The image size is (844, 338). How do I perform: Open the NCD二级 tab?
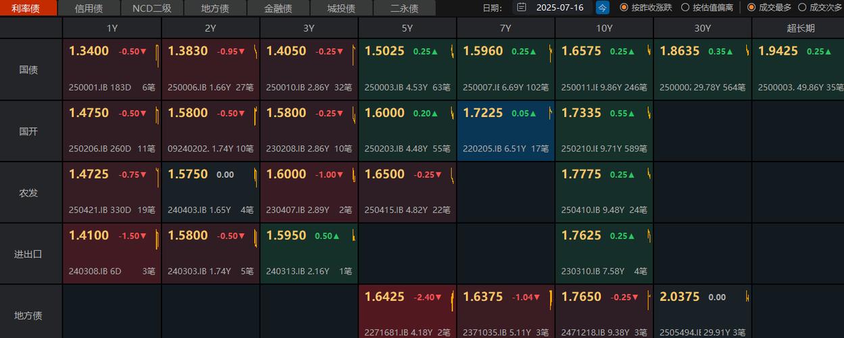click(x=151, y=8)
